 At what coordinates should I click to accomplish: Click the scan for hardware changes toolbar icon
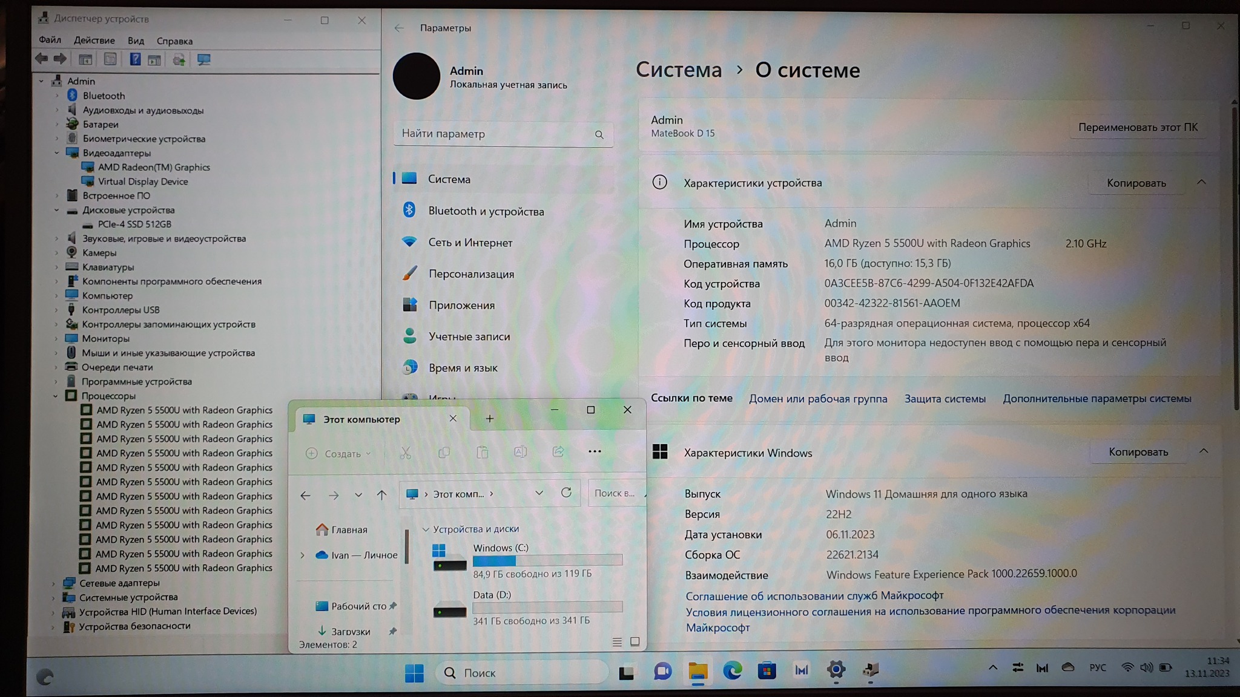point(203,59)
